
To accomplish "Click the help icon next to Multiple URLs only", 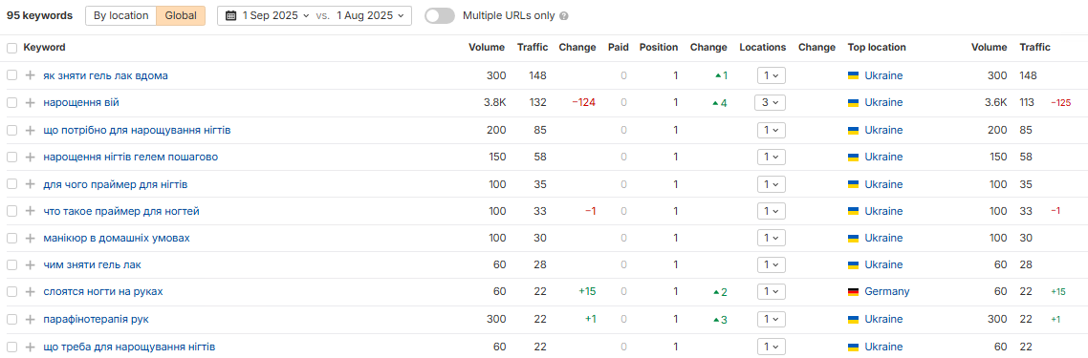I will pos(564,16).
